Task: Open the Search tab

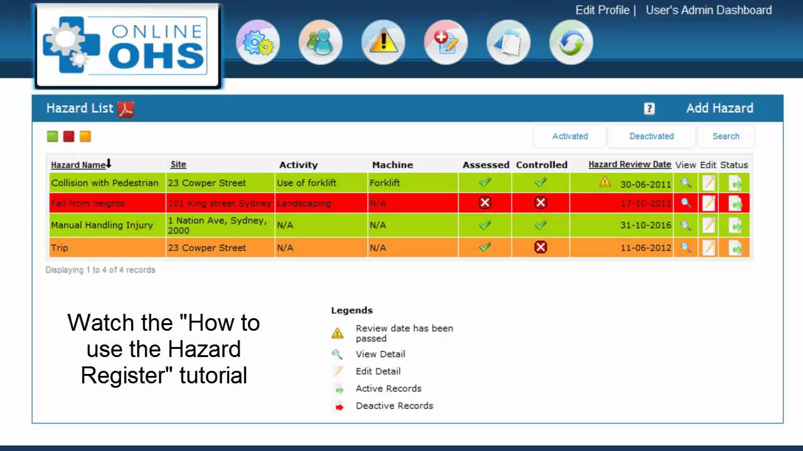Action: [x=726, y=136]
